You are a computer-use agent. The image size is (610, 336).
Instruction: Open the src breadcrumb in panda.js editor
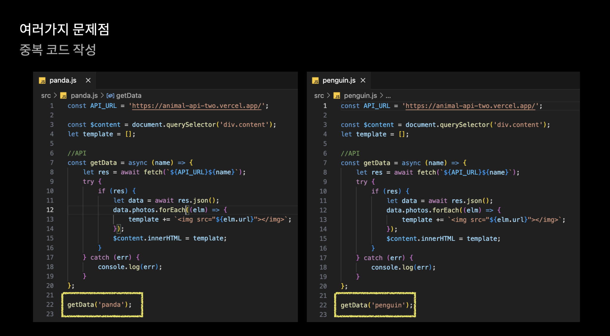[x=46, y=95]
